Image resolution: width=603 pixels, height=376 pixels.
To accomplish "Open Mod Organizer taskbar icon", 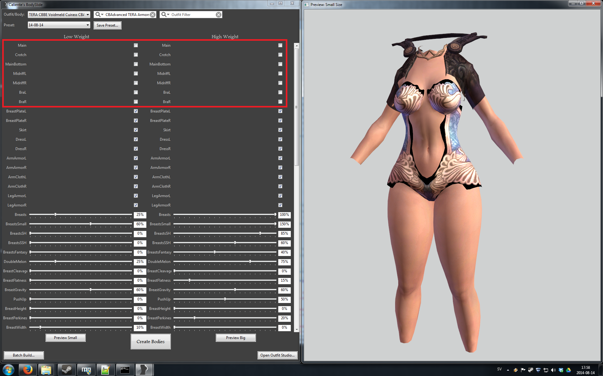I will pyautogui.click(x=86, y=370).
